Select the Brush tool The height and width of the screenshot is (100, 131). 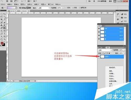[4, 22]
